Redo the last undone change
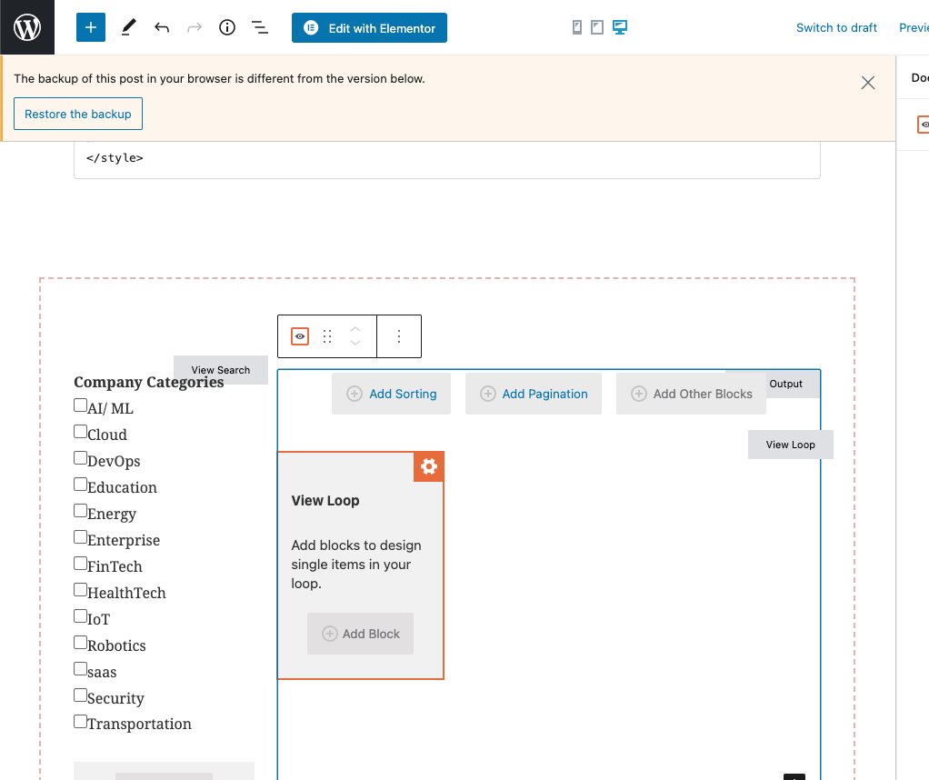Screen dimensions: 929x780 (195, 27)
